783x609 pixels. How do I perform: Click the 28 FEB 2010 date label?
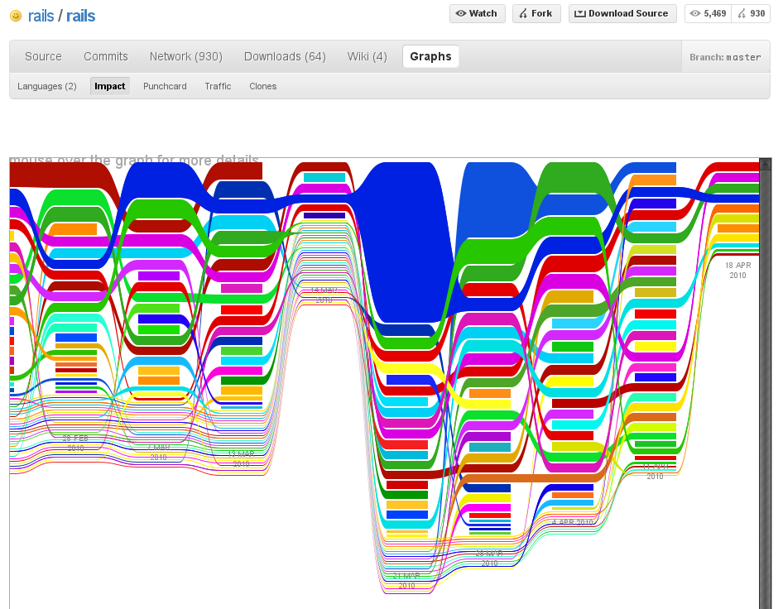pos(75,444)
